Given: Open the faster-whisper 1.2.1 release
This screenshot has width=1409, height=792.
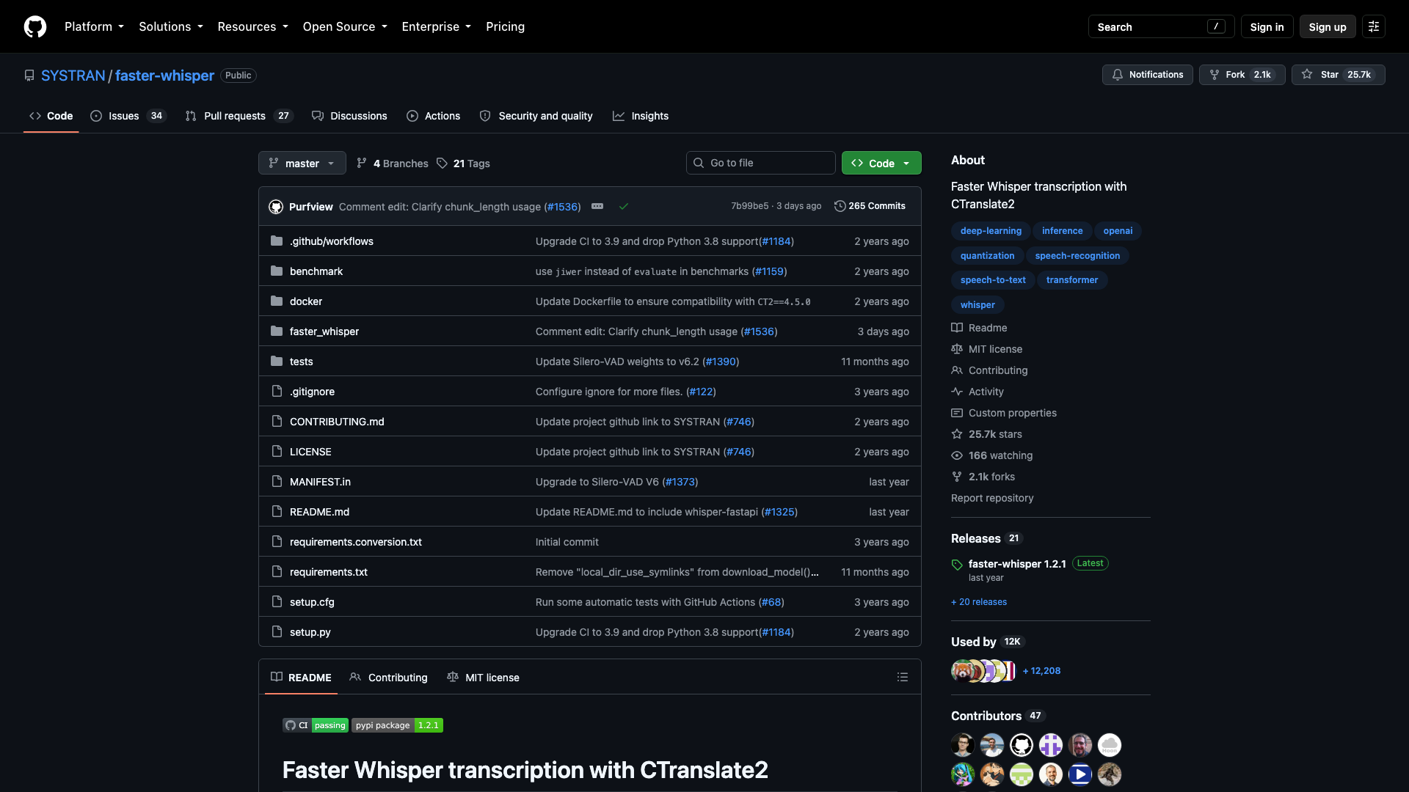Looking at the screenshot, I should pos(1017,564).
